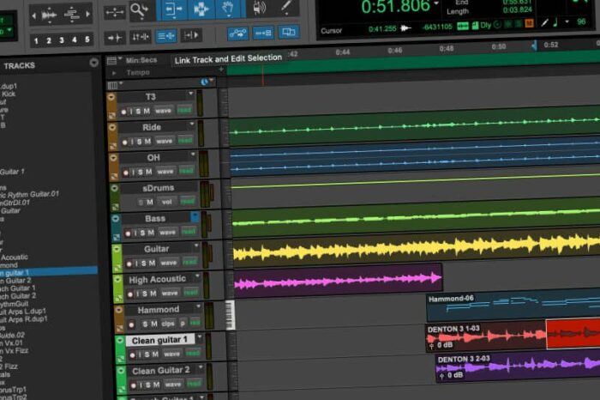The image size is (600, 400).
Task: Select the Hammond-06 MIDI clip
Action: pos(513,306)
